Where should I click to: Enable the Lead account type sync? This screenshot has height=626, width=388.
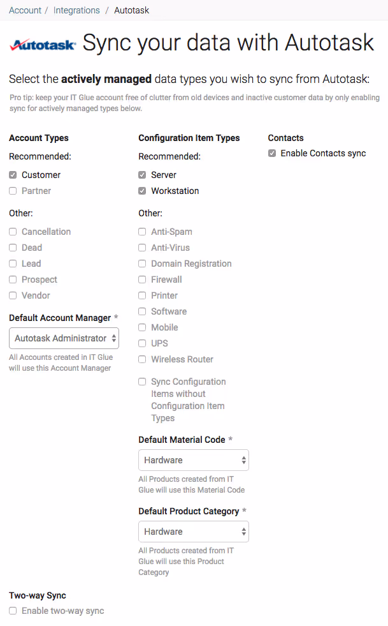point(12,263)
